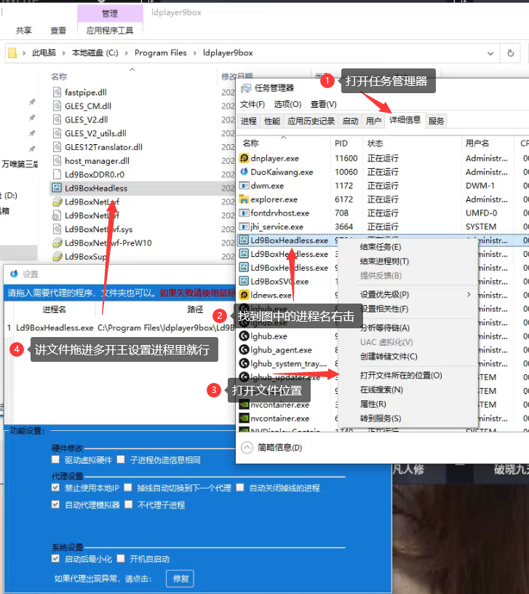
Task: Click the fontdrvhost.exe process icon
Action: (244, 213)
